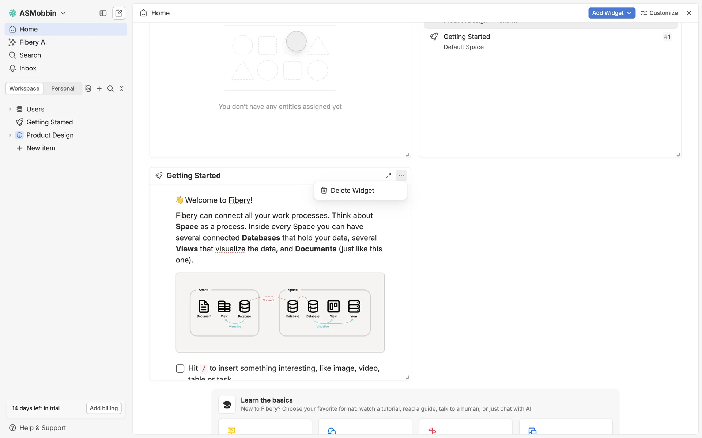The height and width of the screenshot is (438, 702).
Task: Open the ASMobbin workspace dropdown
Action: pos(38,13)
